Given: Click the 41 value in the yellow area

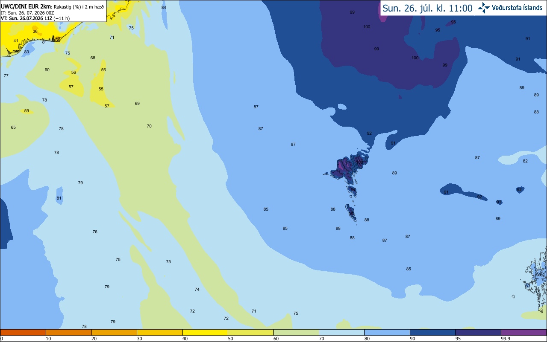Looking at the screenshot, I should click(x=16, y=41).
